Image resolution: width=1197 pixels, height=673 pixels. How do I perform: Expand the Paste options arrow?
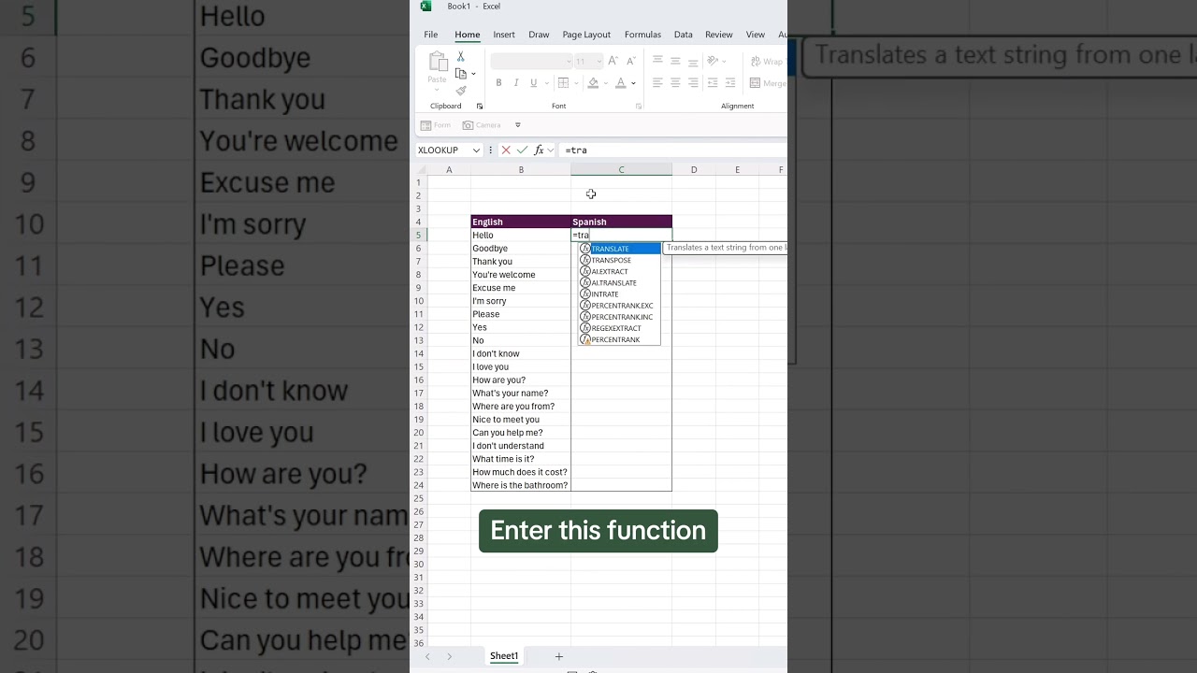tap(438, 91)
